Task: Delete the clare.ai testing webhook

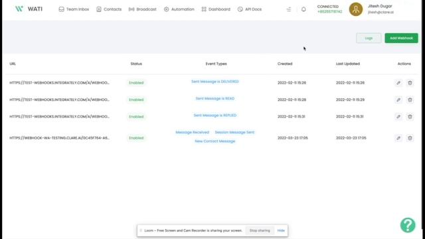Action: point(410,138)
